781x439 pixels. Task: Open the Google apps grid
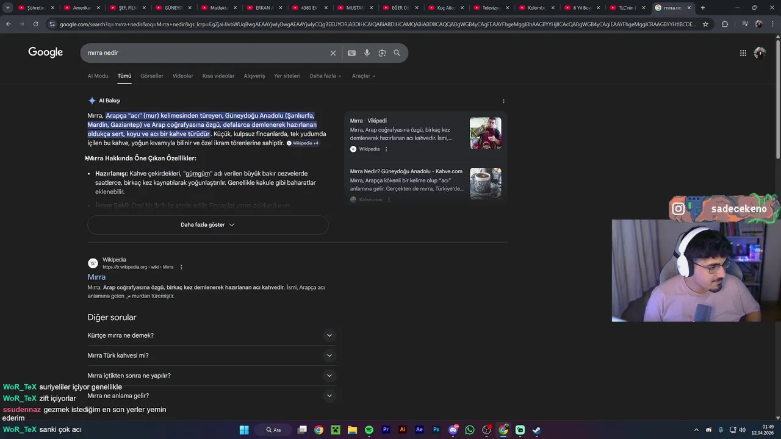pyautogui.click(x=743, y=53)
